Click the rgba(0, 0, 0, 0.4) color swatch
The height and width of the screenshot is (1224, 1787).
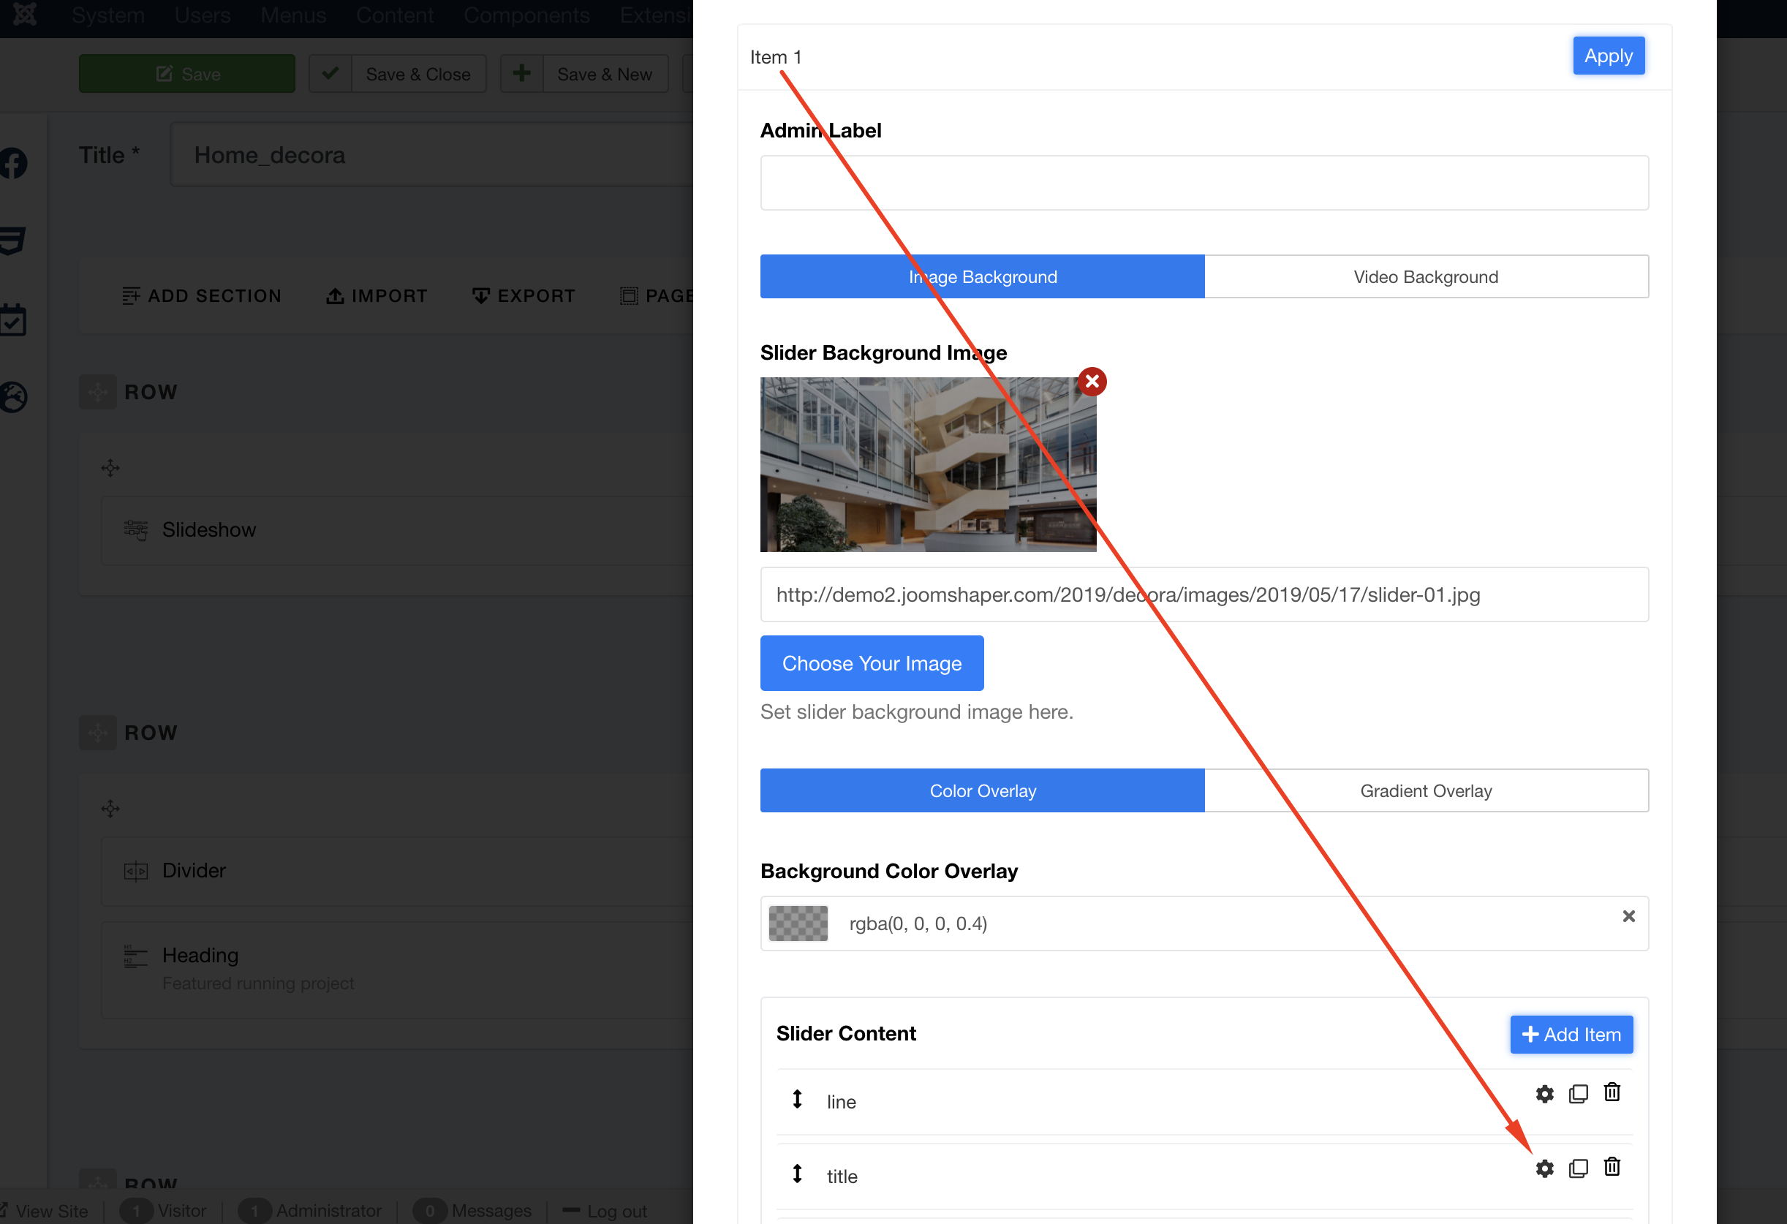pyautogui.click(x=798, y=923)
